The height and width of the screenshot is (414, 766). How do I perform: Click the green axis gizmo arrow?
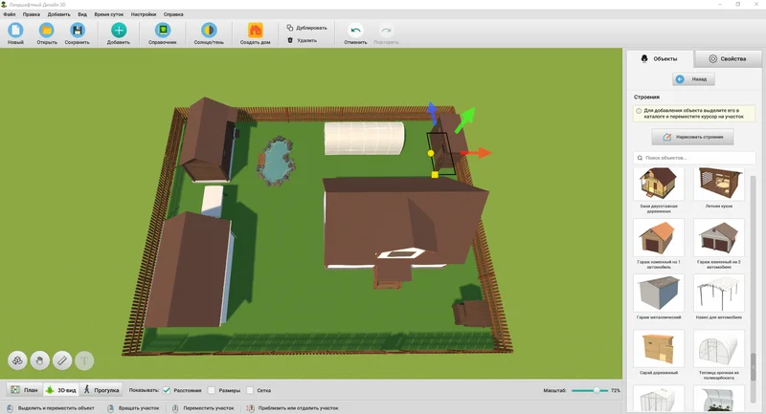[465, 120]
